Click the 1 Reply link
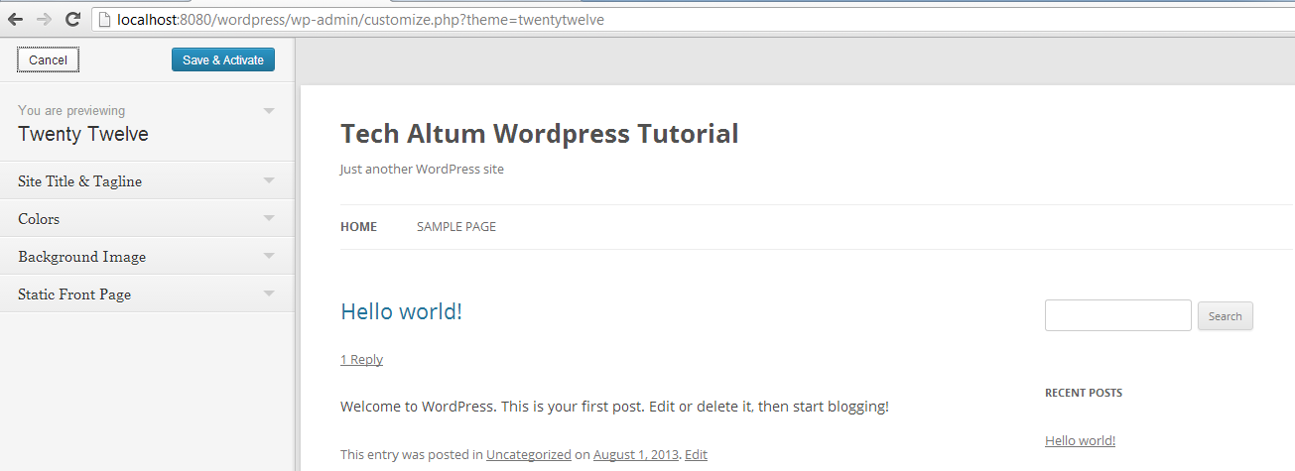The height and width of the screenshot is (471, 1295). (x=361, y=360)
